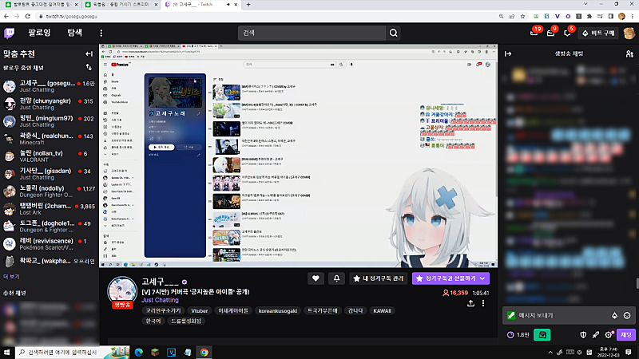
Task: Open stream more options kebab menu
Action: pyautogui.click(x=483, y=303)
